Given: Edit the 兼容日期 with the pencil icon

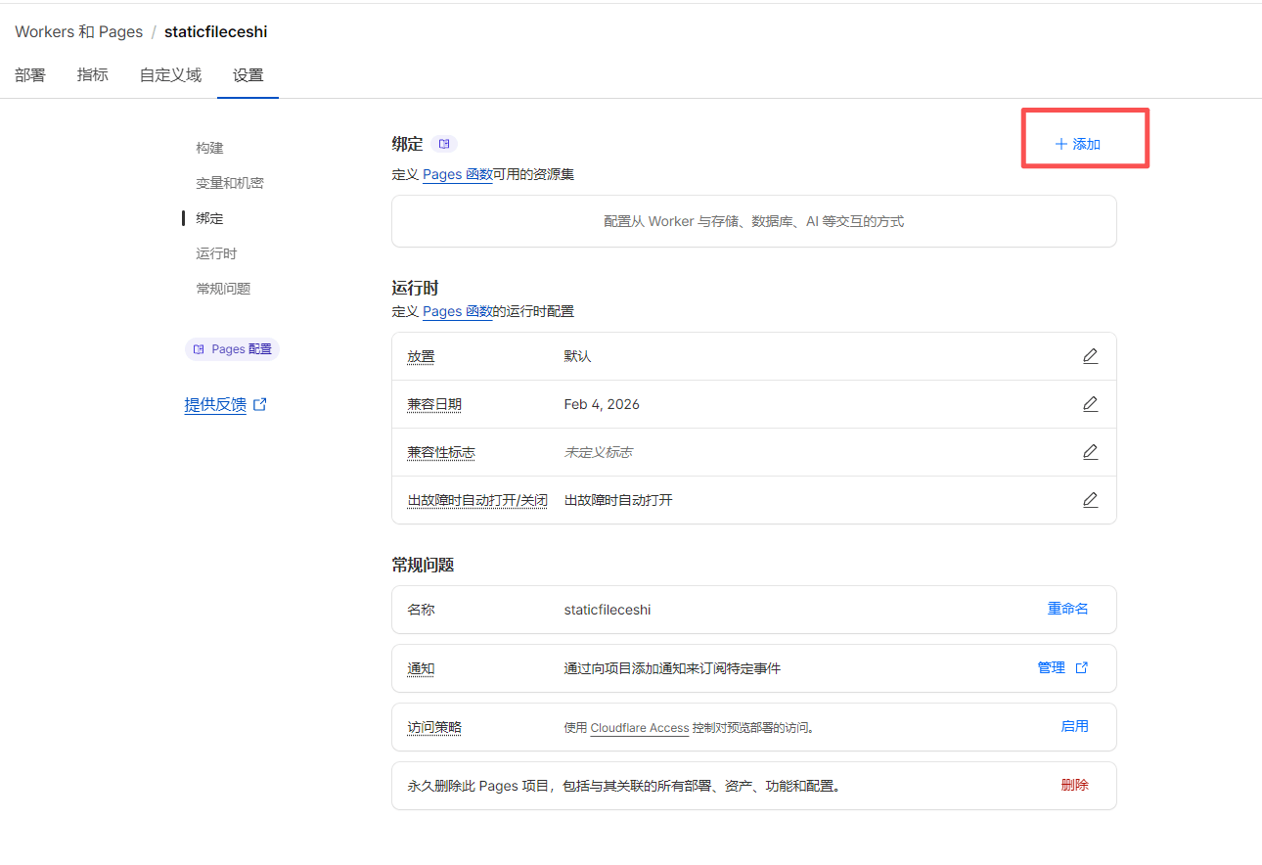Looking at the screenshot, I should [1090, 403].
